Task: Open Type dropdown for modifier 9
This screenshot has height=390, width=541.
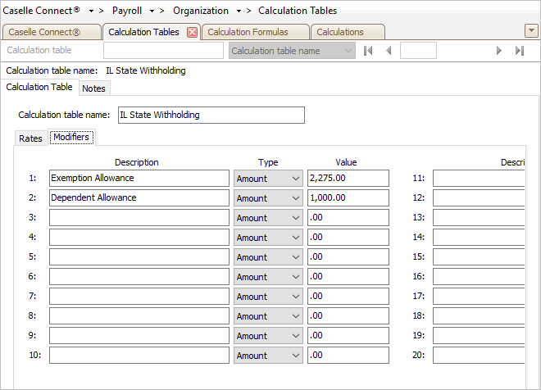Action: [268, 336]
